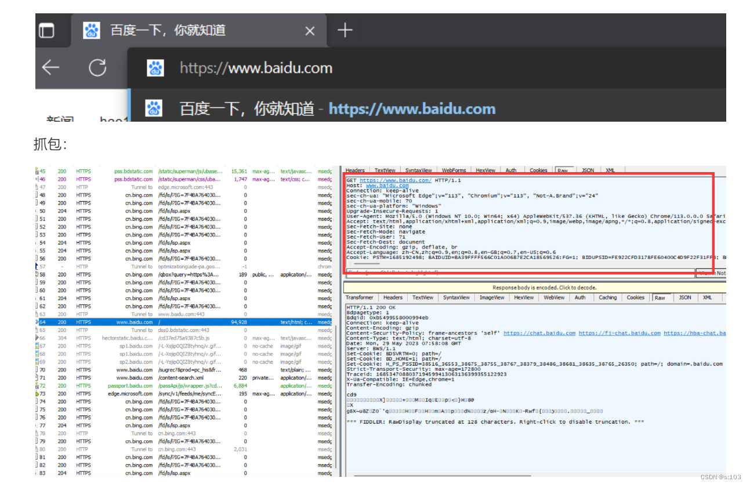Screen dimensions: 750x485
Task: Open request Headers tab
Action: pos(355,170)
